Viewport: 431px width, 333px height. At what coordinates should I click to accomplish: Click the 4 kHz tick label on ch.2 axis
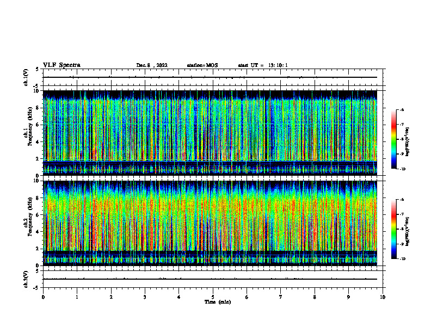[x=38, y=232]
